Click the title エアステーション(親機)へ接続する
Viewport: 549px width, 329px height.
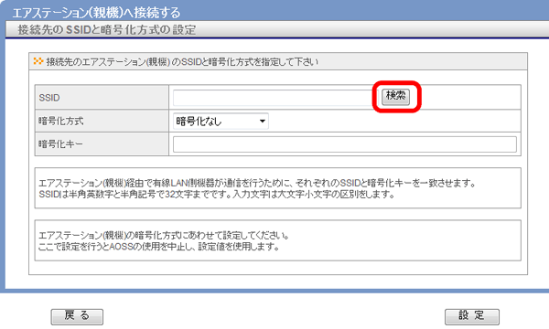(x=96, y=13)
